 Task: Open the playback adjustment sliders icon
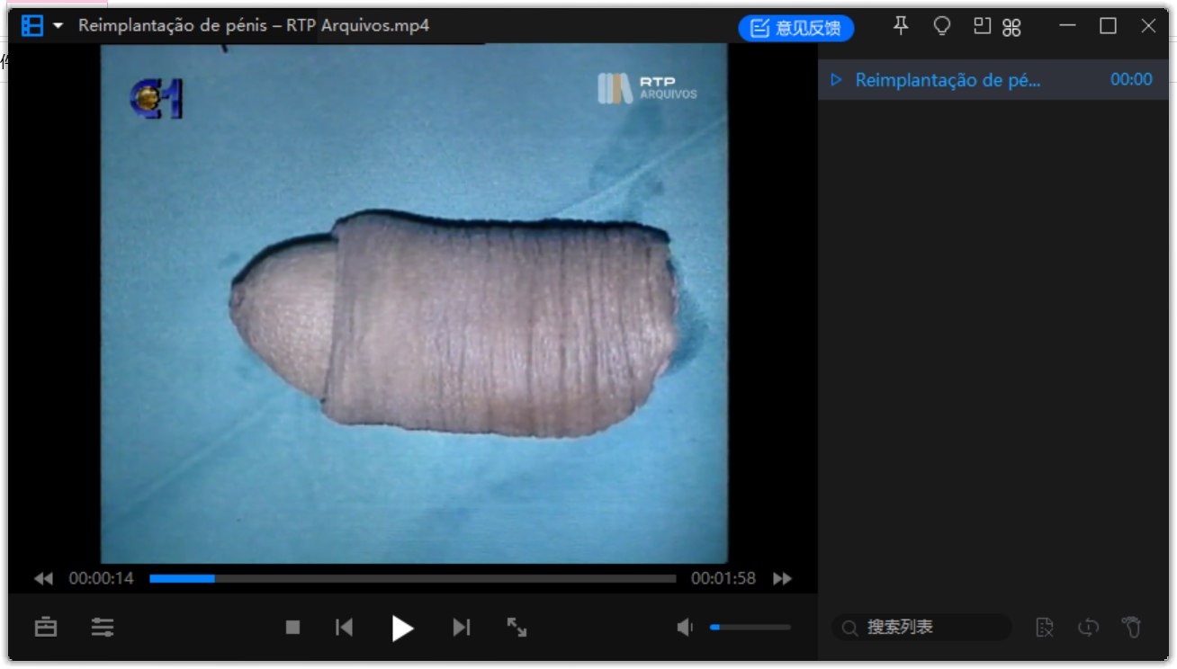click(103, 627)
